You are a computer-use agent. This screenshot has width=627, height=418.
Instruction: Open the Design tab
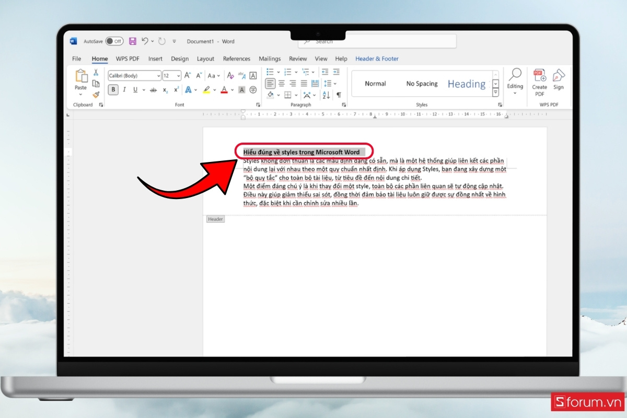point(180,59)
